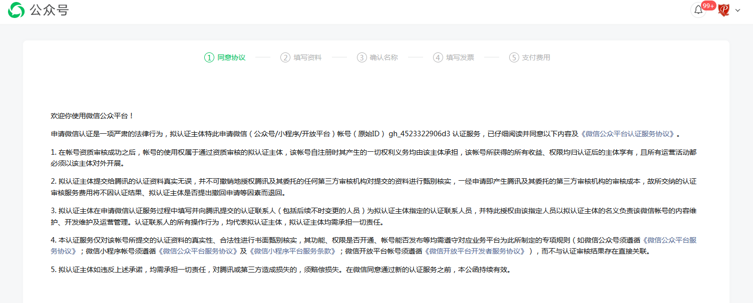Click the green WeChat 公众号 logo icon
Screen dimensions: 753x303
coord(16,9)
